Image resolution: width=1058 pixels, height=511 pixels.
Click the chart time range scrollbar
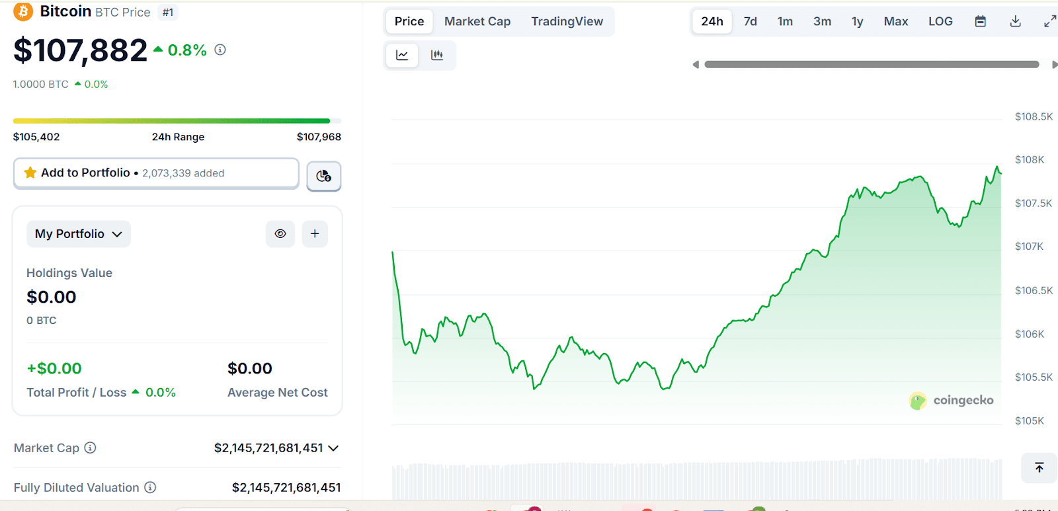tap(872, 64)
